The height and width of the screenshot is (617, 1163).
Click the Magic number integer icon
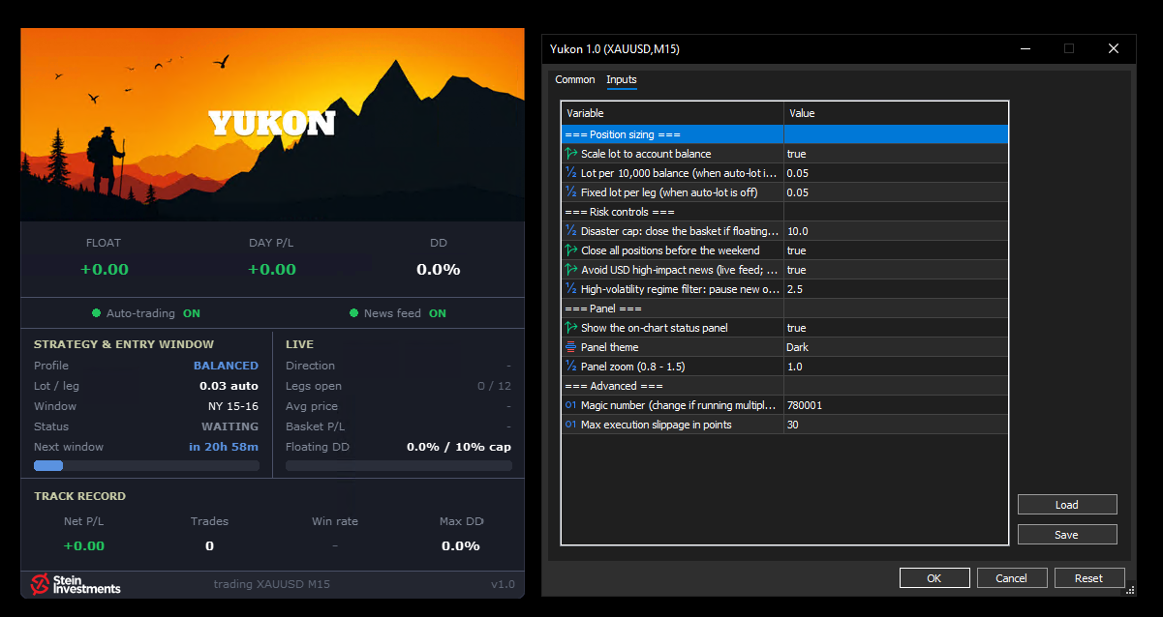[570, 405]
